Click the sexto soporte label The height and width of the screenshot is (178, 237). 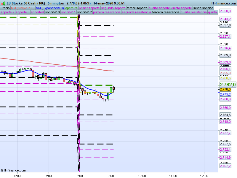pos(203,8)
